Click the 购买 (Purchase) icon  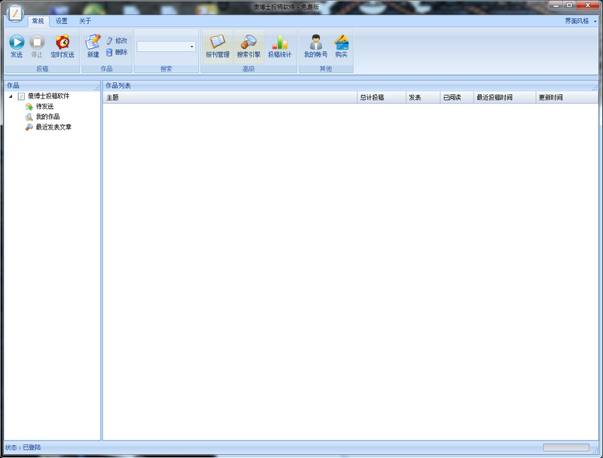tap(341, 43)
